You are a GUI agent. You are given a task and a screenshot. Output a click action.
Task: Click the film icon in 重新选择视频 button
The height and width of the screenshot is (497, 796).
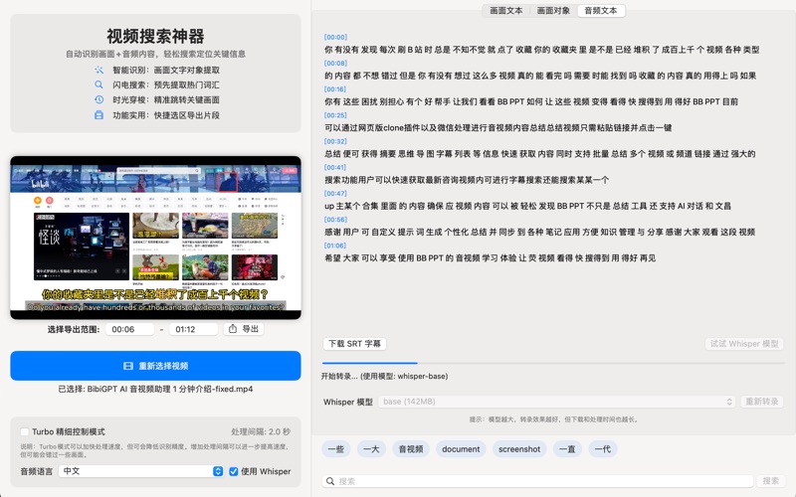tap(128, 366)
